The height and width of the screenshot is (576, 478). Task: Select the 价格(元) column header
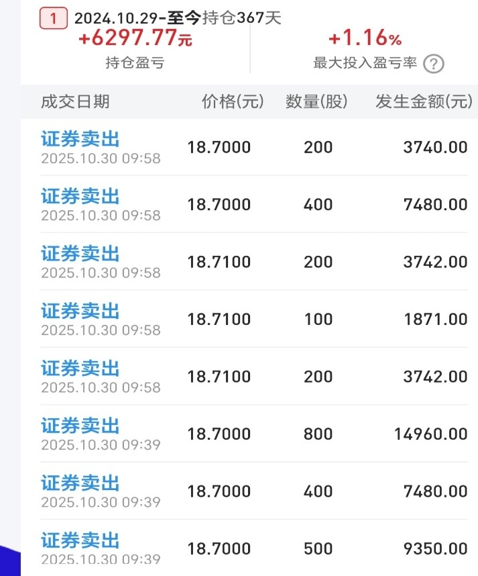233,102
